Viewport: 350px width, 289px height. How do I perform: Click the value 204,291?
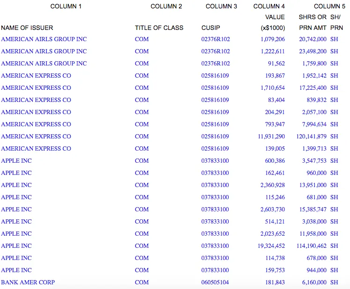coord(275,112)
